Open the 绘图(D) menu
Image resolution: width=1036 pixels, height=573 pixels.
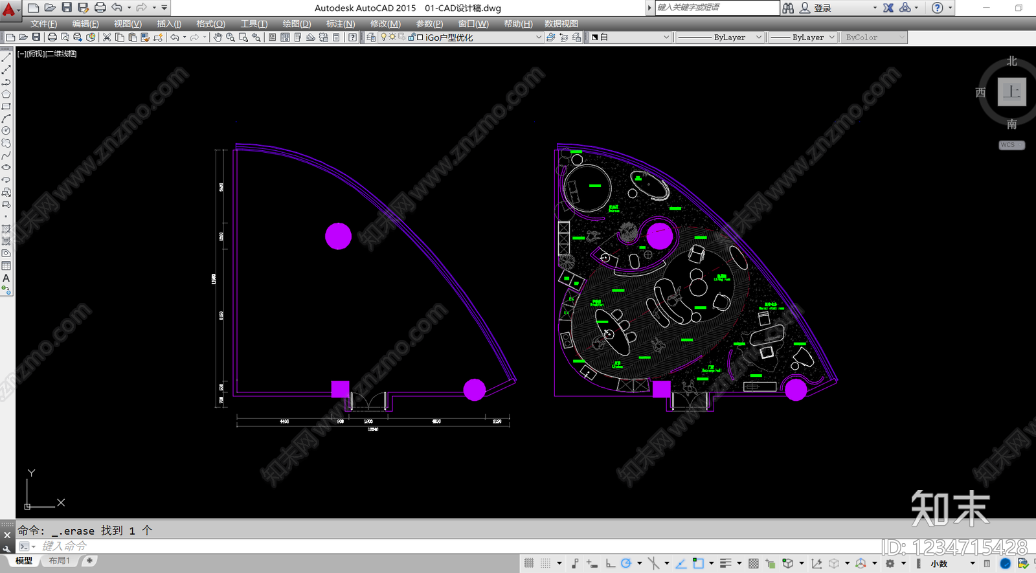click(297, 24)
